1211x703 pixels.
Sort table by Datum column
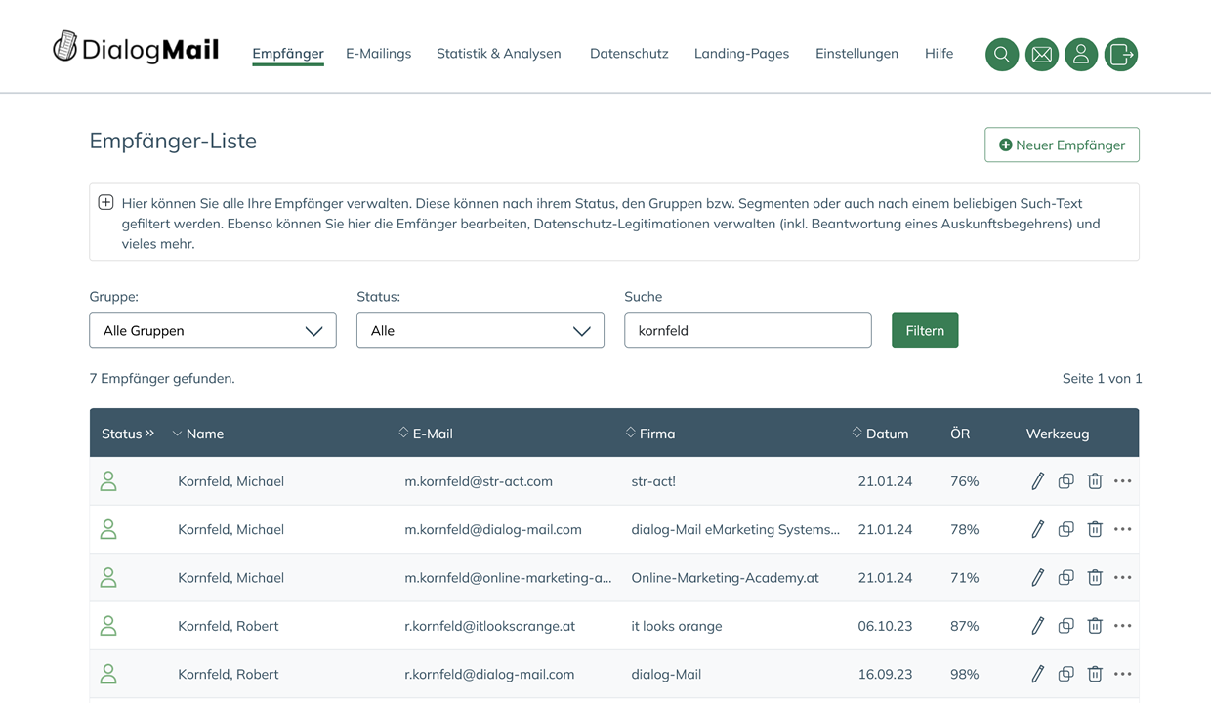click(x=880, y=434)
